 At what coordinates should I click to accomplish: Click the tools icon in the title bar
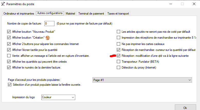[3, 4]
